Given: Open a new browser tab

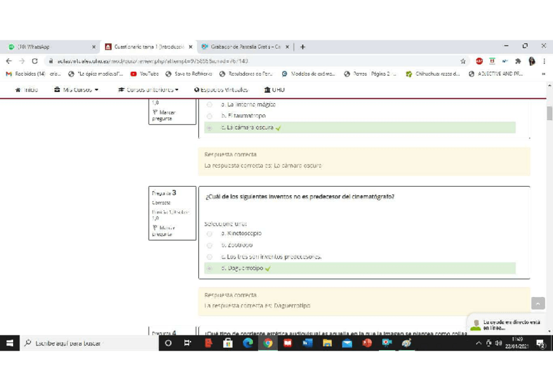Looking at the screenshot, I should point(303,47).
